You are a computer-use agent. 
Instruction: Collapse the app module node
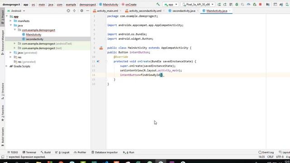click(x=7, y=16)
